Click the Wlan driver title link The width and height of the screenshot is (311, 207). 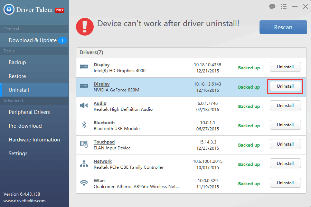tap(99, 181)
